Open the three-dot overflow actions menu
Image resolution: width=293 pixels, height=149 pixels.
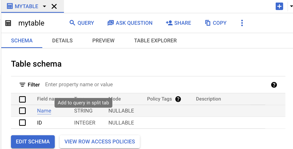click(242, 23)
